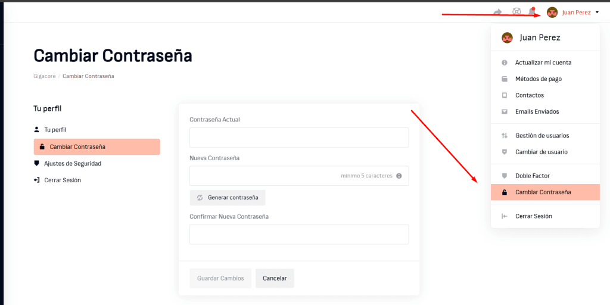The width and height of the screenshot is (610, 305).
Task: Click Juan Perez avatar in top bar
Action: pos(552,13)
